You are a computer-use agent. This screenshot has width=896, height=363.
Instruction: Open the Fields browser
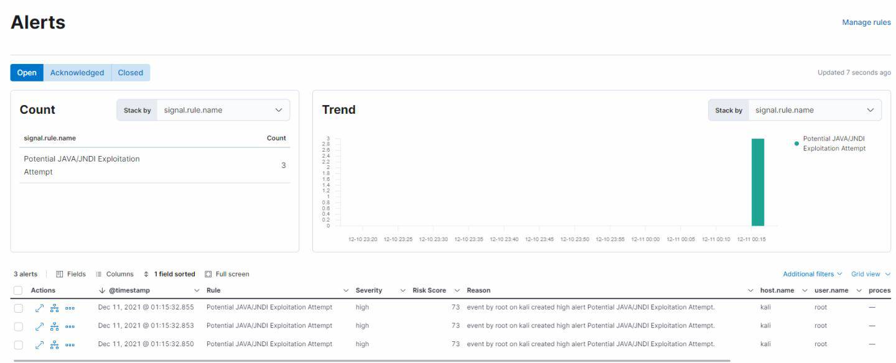click(71, 274)
